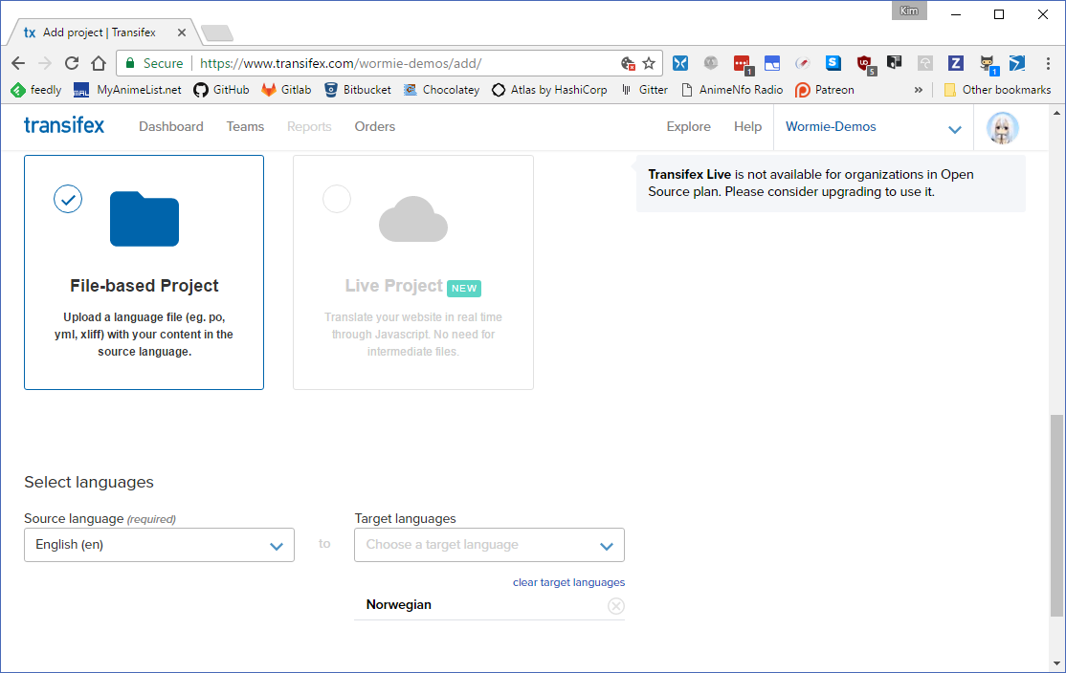Open the Patreon bookmark
The height and width of the screenshot is (673, 1066).
coord(825,90)
